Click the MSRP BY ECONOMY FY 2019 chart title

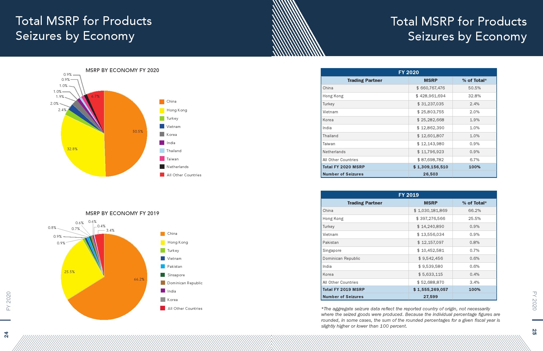pos(122,213)
